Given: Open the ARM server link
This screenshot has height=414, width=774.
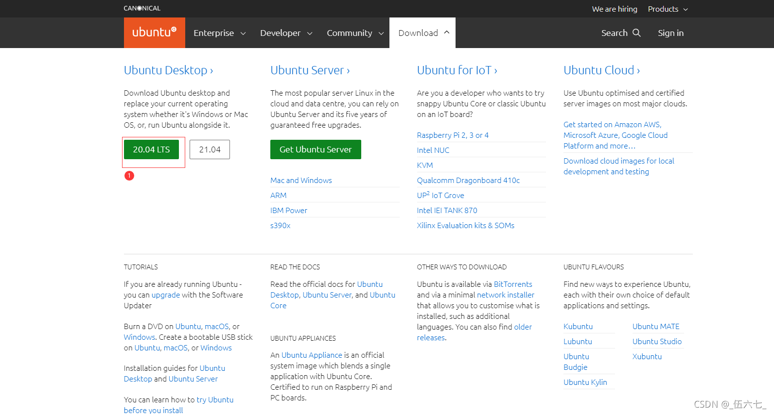Looking at the screenshot, I should coord(278,195).
